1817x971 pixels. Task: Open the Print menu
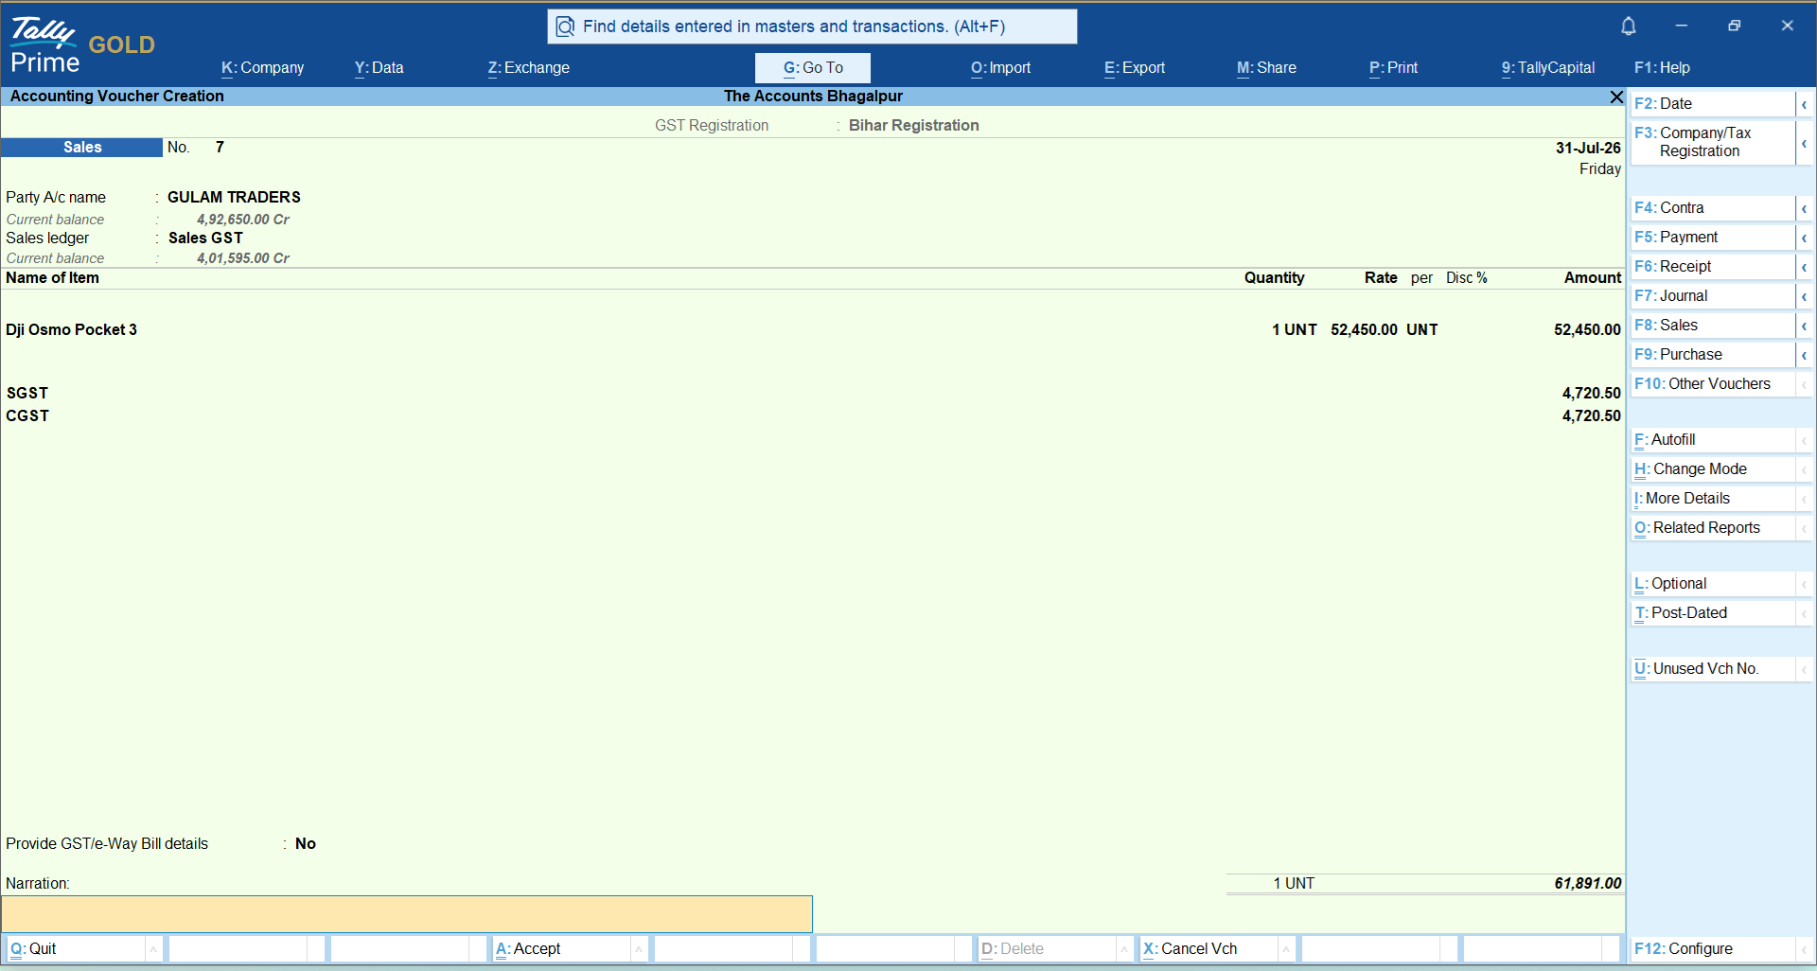pos(1393,68)
